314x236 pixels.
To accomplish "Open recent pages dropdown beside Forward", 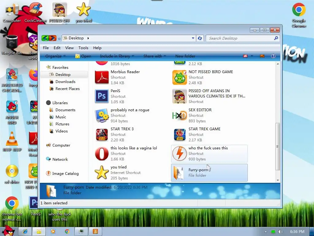I will [59, 38].
